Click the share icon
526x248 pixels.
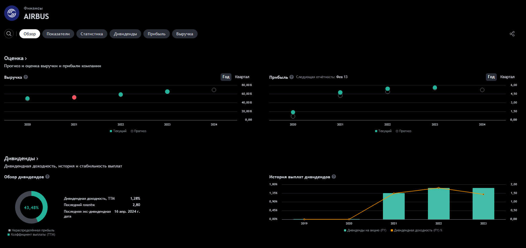click(x=512, y=34)
